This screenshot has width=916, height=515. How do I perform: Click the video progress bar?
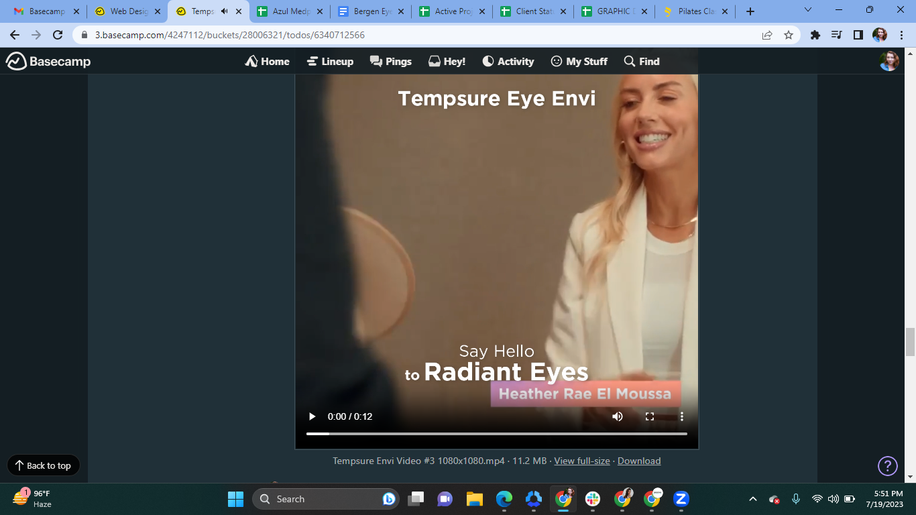coord(497,434)
